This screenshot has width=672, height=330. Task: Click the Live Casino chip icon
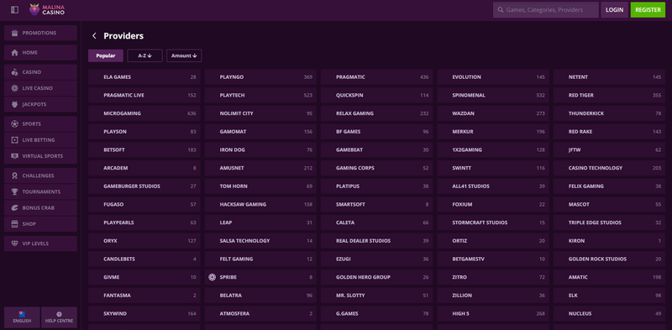[14, 88]
